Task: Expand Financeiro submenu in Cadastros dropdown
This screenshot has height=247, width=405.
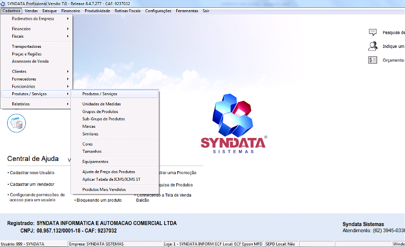Action: click(36, 29)
